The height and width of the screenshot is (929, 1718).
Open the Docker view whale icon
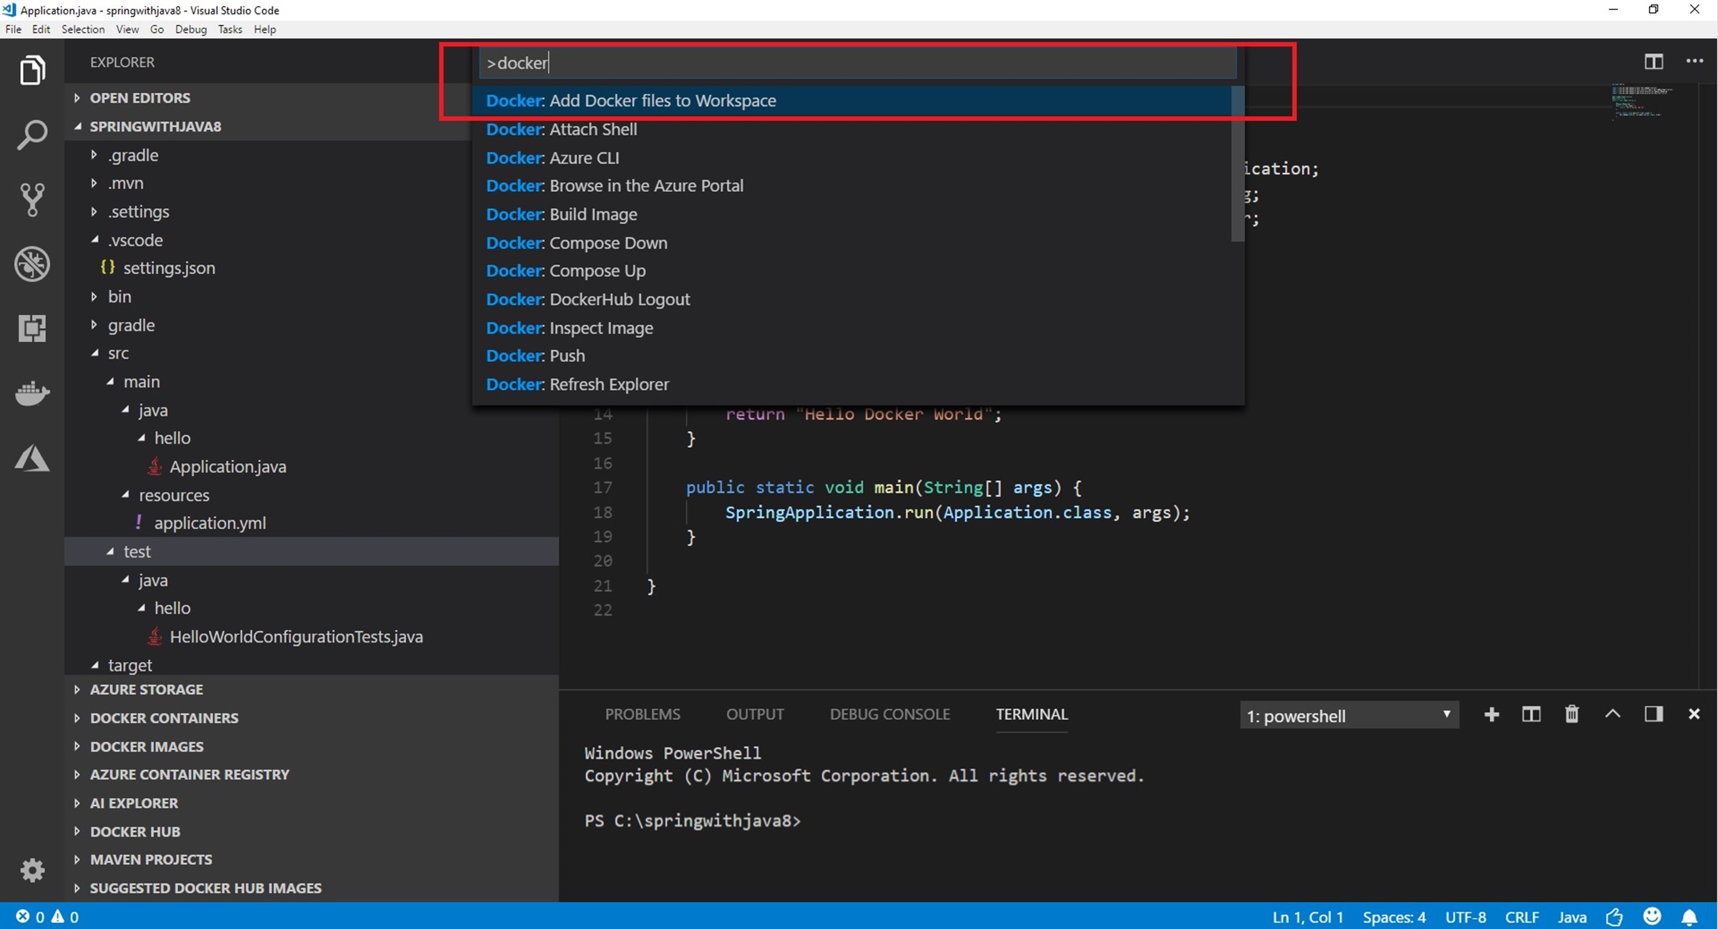tap(32, 393)
